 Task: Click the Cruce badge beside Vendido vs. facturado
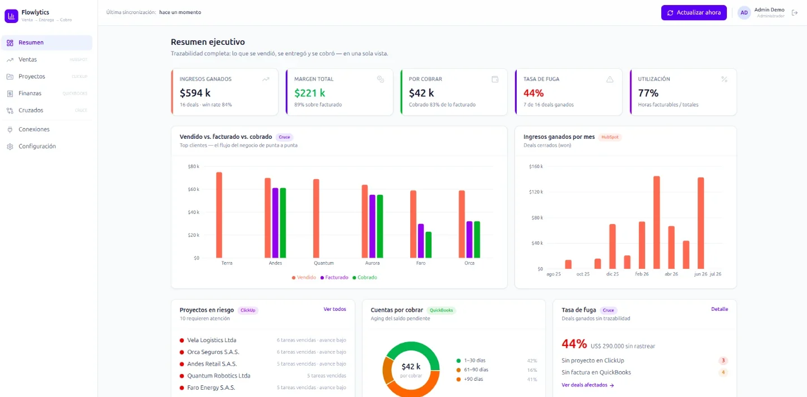pyautogui.click(x=285, y=137)
